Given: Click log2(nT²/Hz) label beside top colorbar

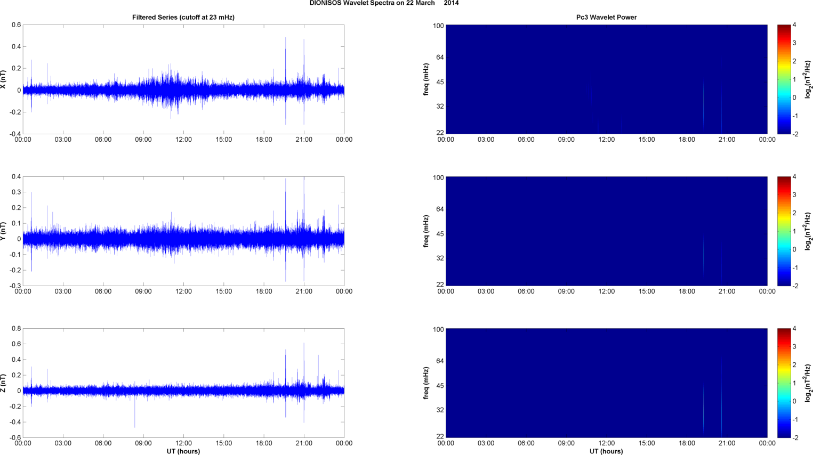Looking at the screenshot, I should pos(808,79).
